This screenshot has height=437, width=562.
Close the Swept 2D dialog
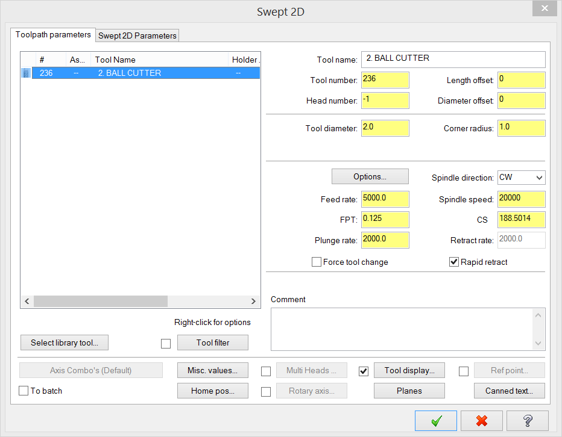coord(545,8)
